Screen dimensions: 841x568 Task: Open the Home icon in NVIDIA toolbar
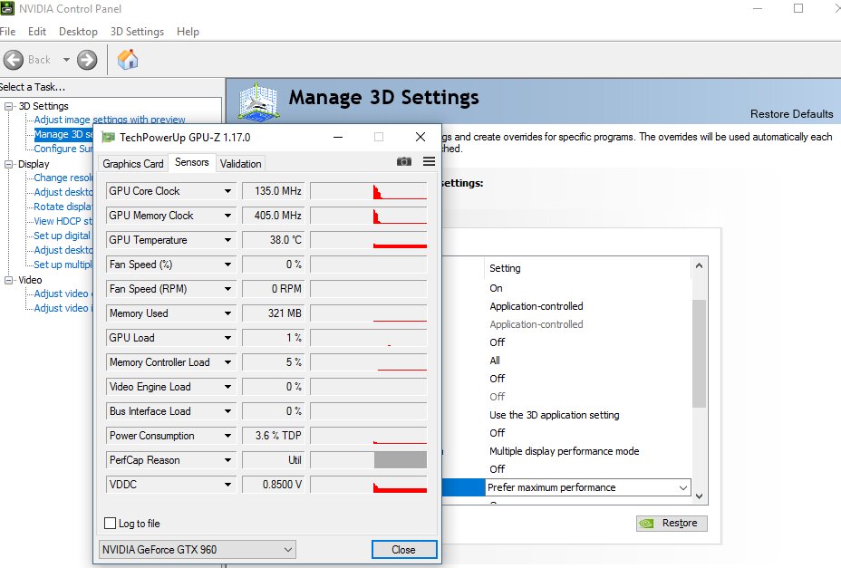point(128,59)
